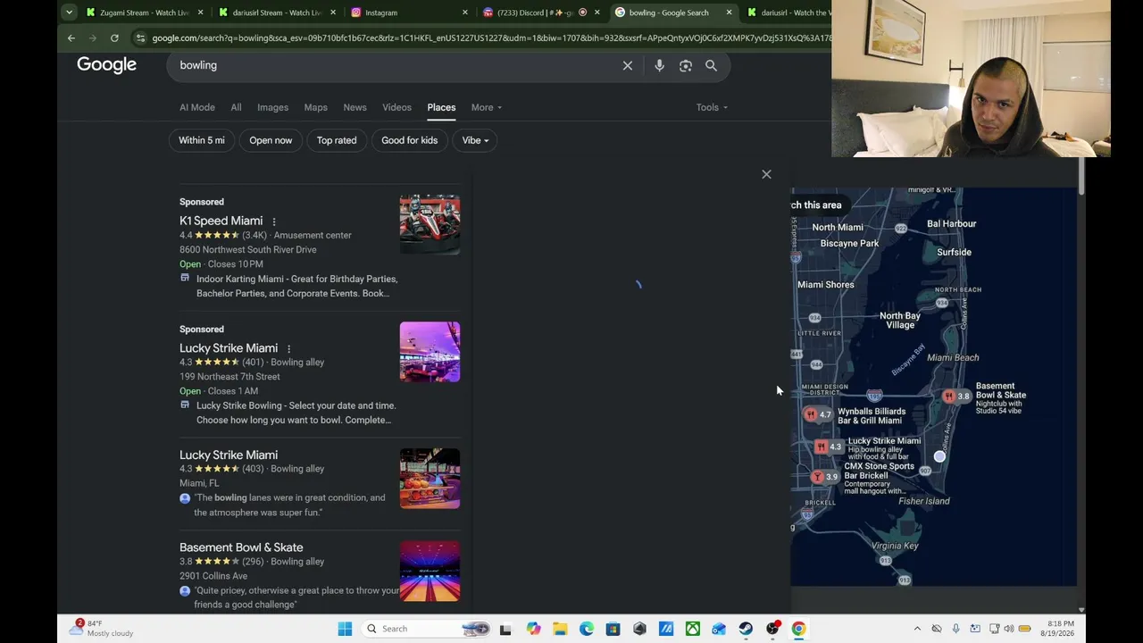Screen dimensions: 1143x643
Task: Launch Microsoft Edge from the taskbar
Action: coord(587,629)
